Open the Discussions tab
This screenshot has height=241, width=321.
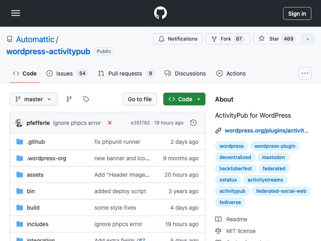185,74
